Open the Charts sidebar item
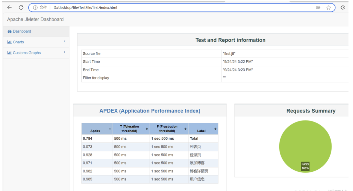 [36, 42]
